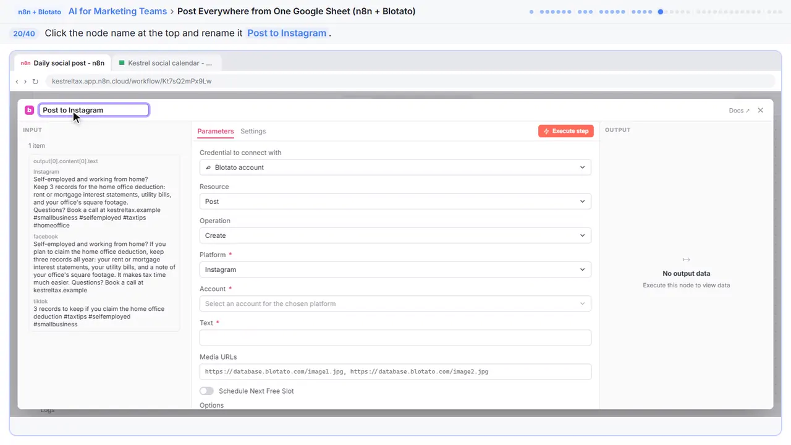Click the pink Blotato node icon
This screenshot has height=445, width=791.
click(x=29, y=110)
